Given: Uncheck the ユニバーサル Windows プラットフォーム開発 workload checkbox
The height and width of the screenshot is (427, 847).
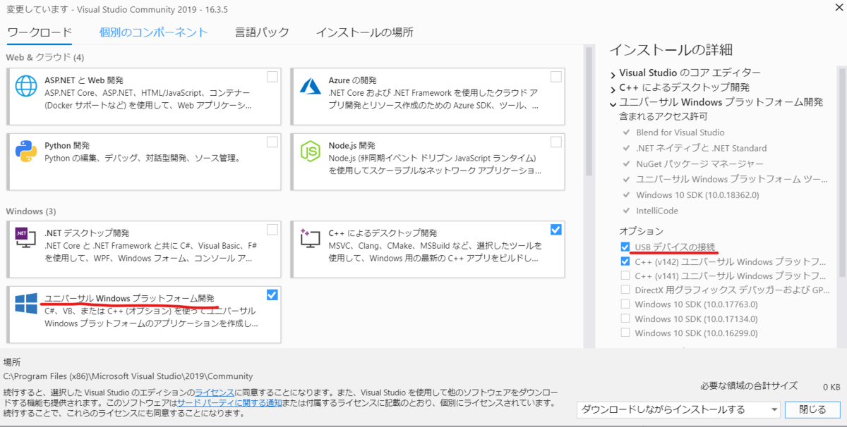Looking at the screenshot, I should click(272, 294).
